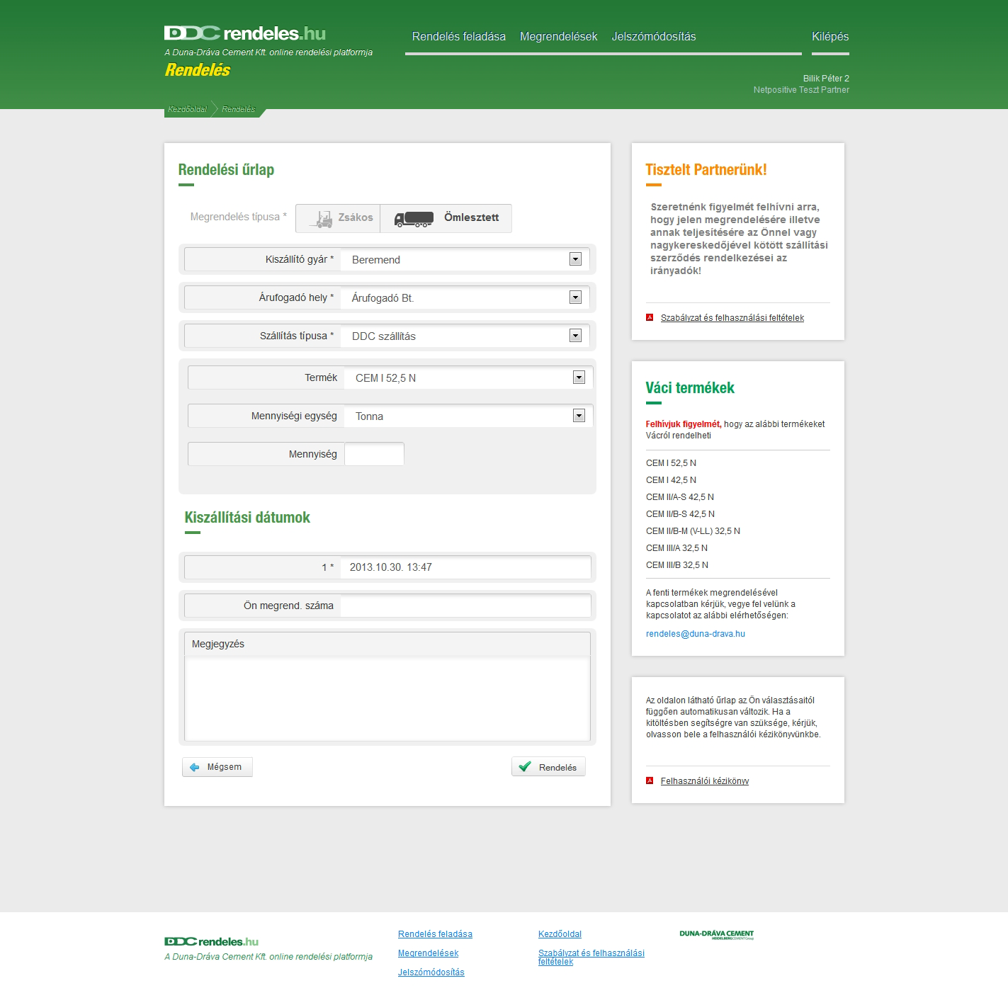Click footer Kezdőoldal link
This screenshot has height=1005, width=1008.
pyautogui.click(x=560, y=934)
